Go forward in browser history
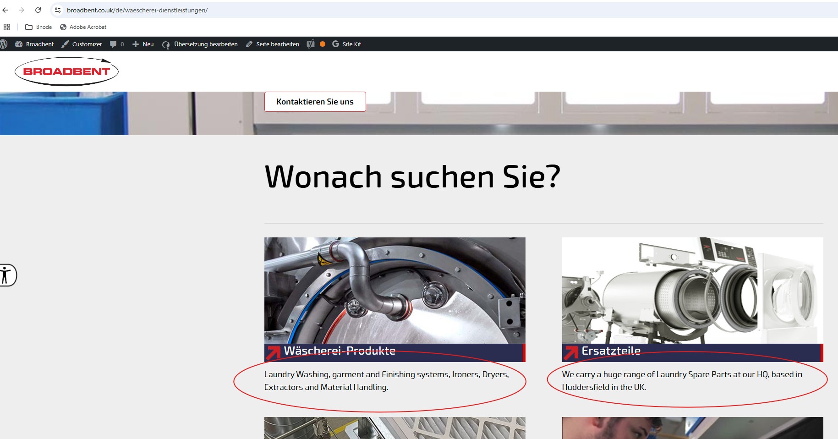 [x=22, y=10]
